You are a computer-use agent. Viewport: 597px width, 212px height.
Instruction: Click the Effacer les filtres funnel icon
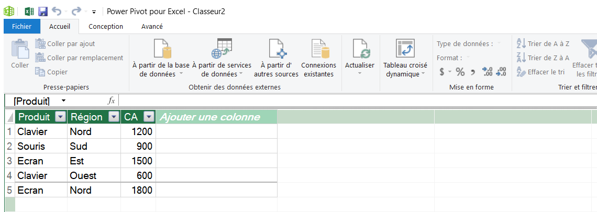(x=588, y=48)
